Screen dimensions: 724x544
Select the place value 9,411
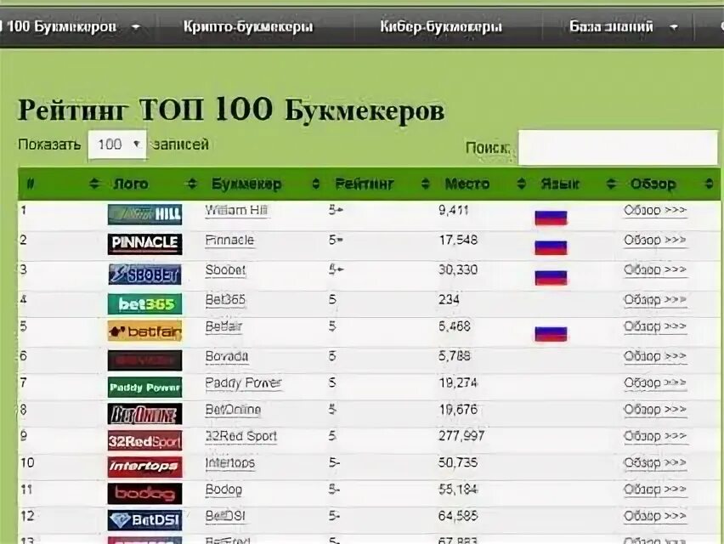pyautogui.click(x=454, y=211)
